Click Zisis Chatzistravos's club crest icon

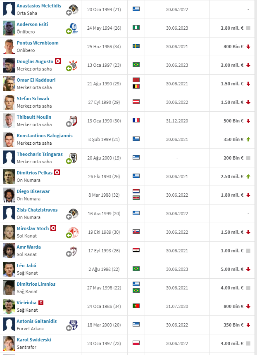(73, 214)
